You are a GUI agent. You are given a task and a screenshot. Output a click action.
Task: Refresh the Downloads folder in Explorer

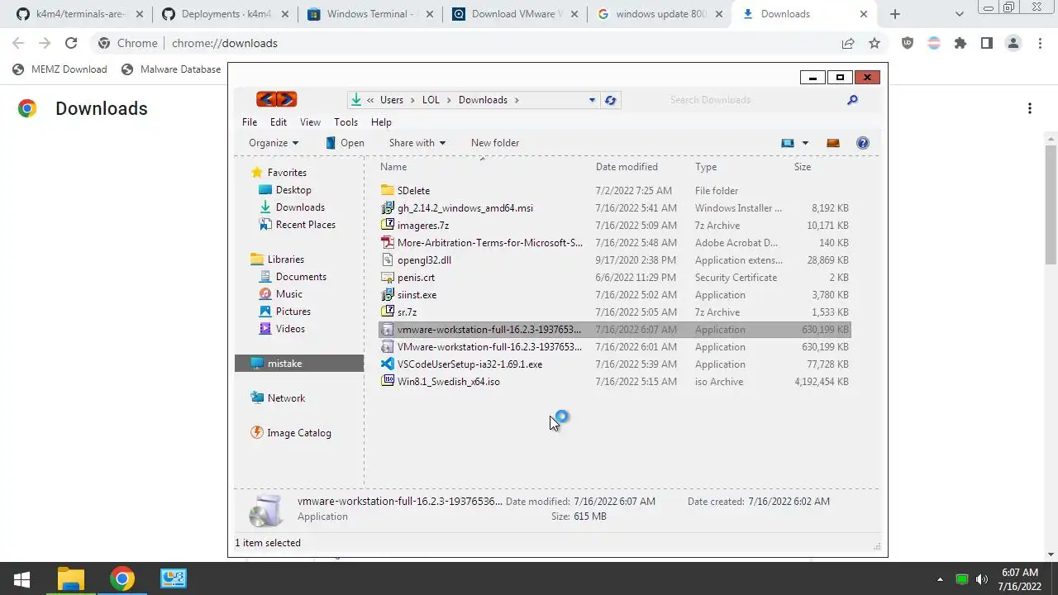point(610,100)
